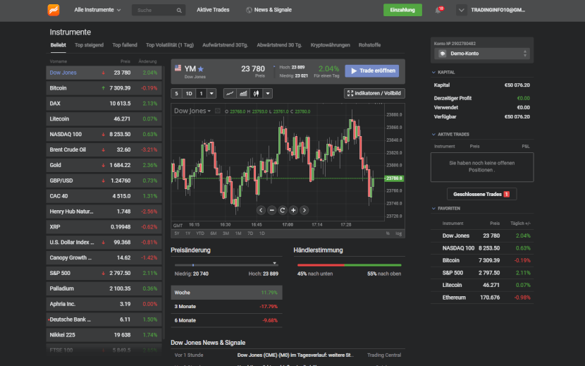Open the interval dropdown arrow

click(211, 93)
